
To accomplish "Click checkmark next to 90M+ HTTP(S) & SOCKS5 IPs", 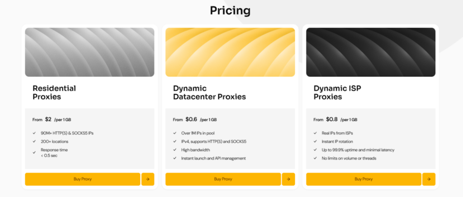I will pyautogui.click(x=34, y=133).
